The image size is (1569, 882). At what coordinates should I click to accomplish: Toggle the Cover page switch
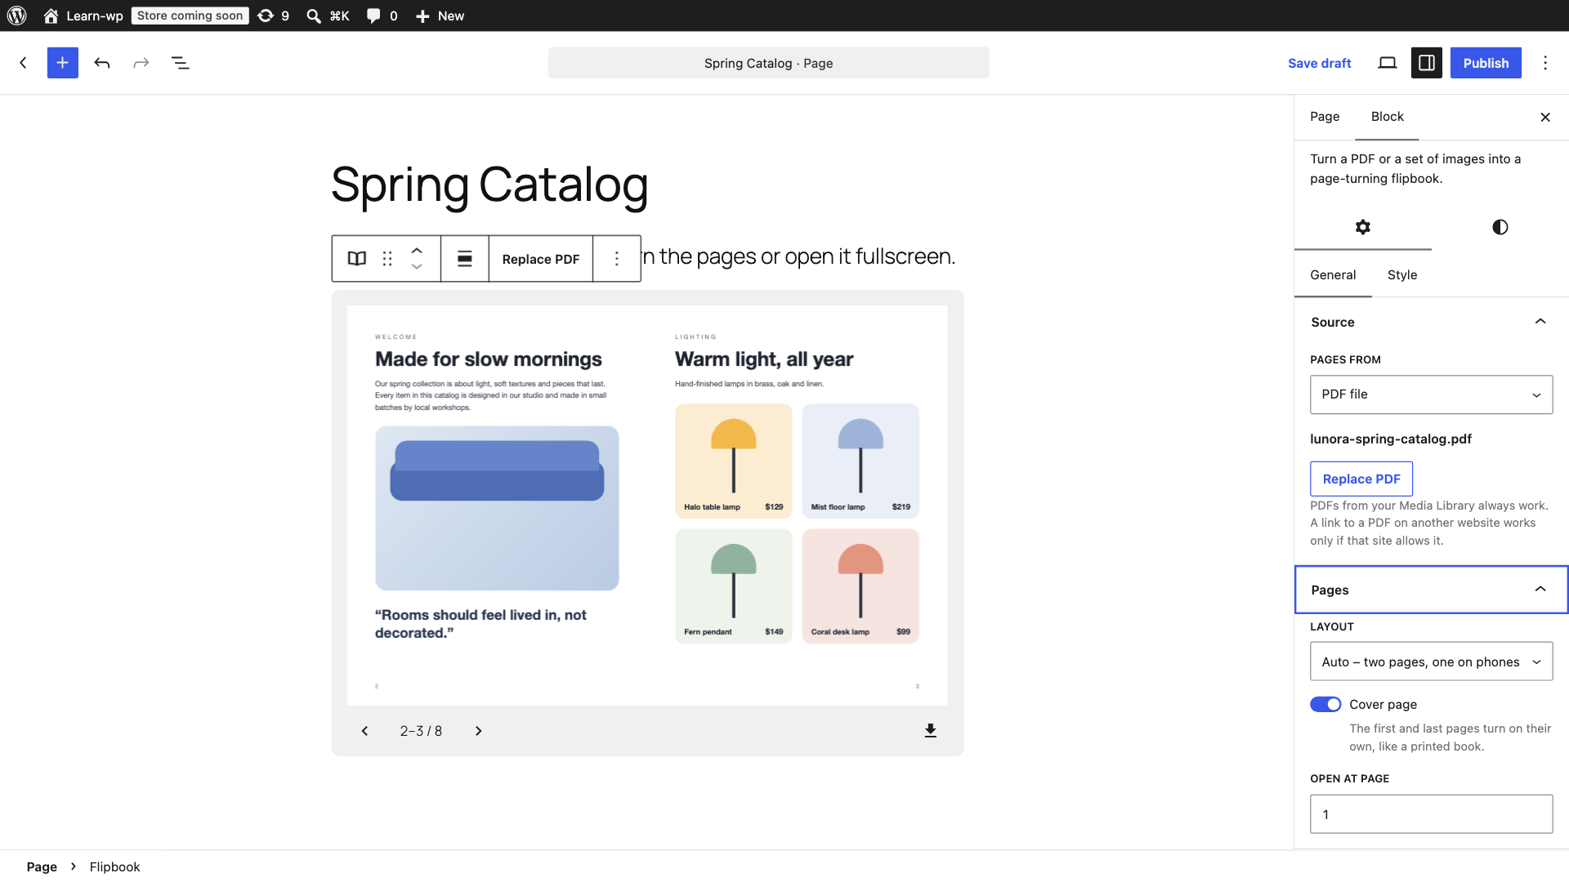coord(1325,704)
